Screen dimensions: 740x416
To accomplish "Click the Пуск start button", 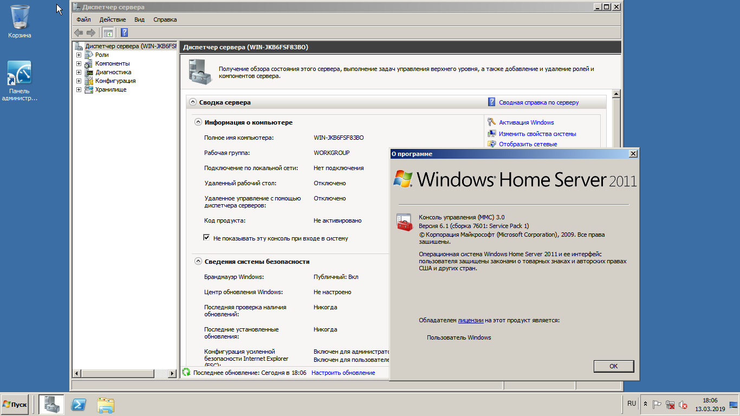I will (x=15, y=405).
